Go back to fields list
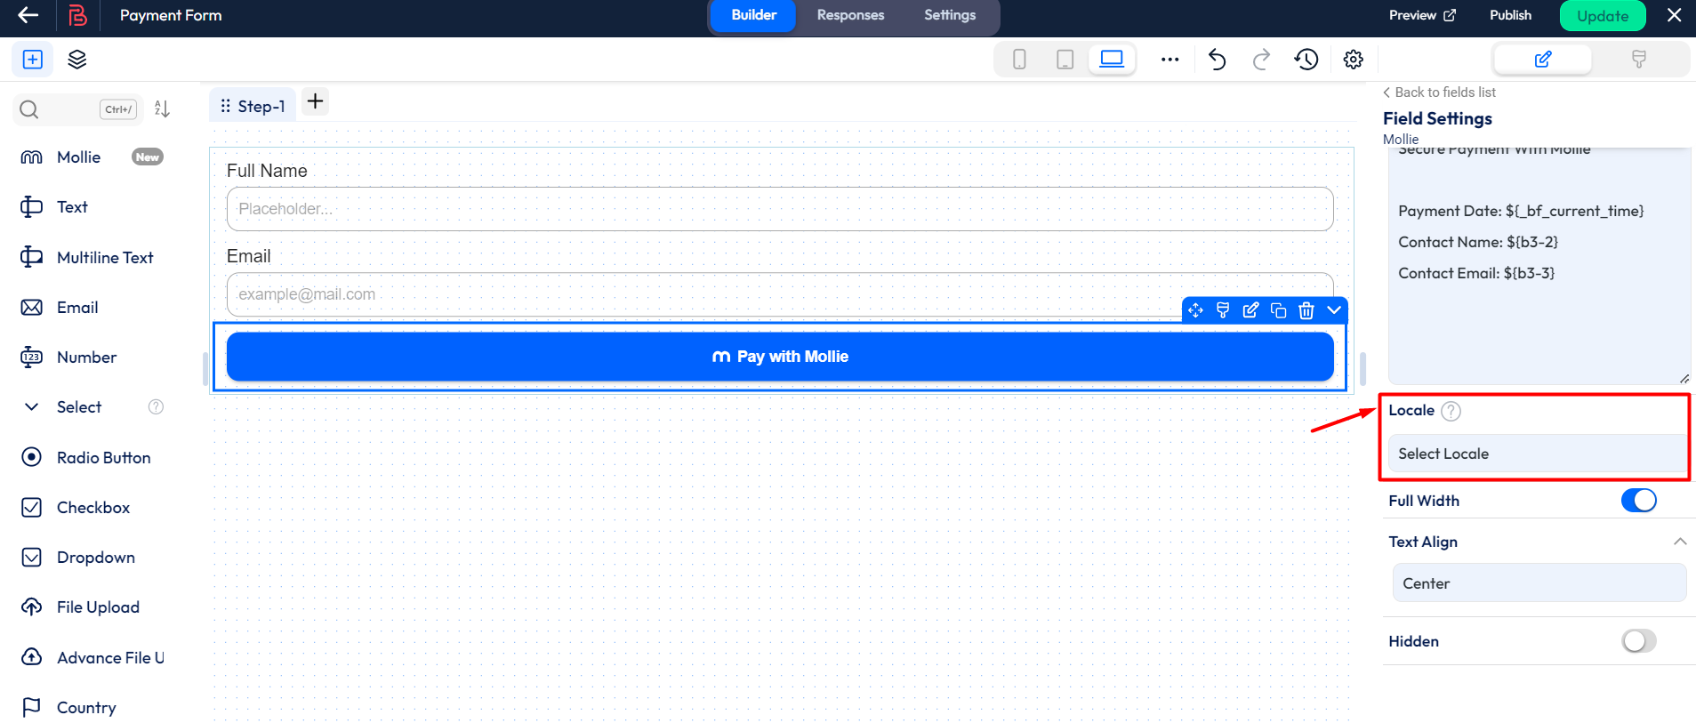 click(x=1439, y=92)
